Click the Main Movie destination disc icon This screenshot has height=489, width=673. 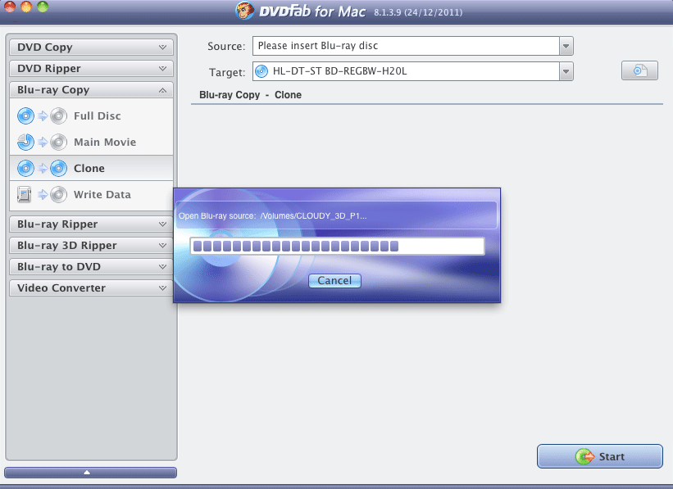click(59, 142)
